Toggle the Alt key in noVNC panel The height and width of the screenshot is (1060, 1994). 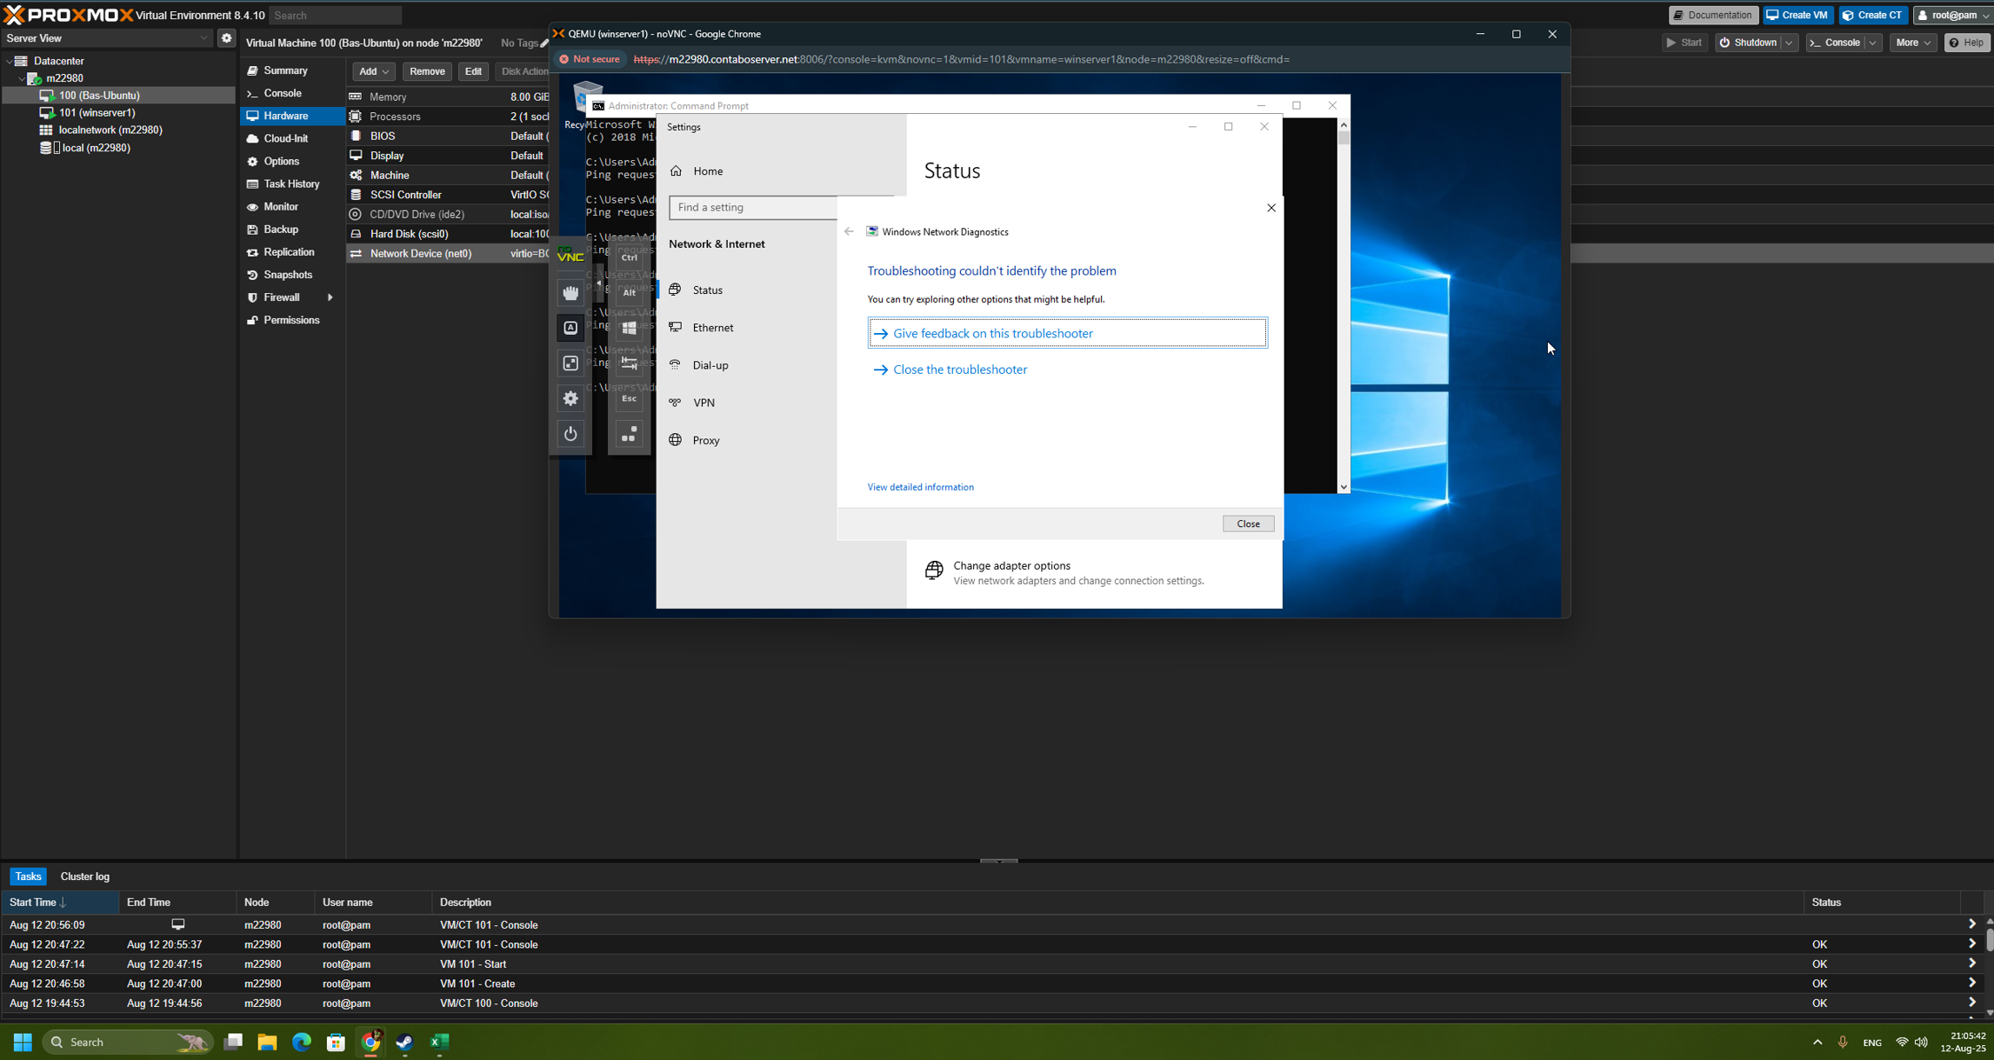(629, 293)
